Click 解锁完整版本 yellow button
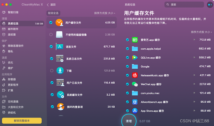This screenshot has width=214, height=126. (x=22, y=121)
